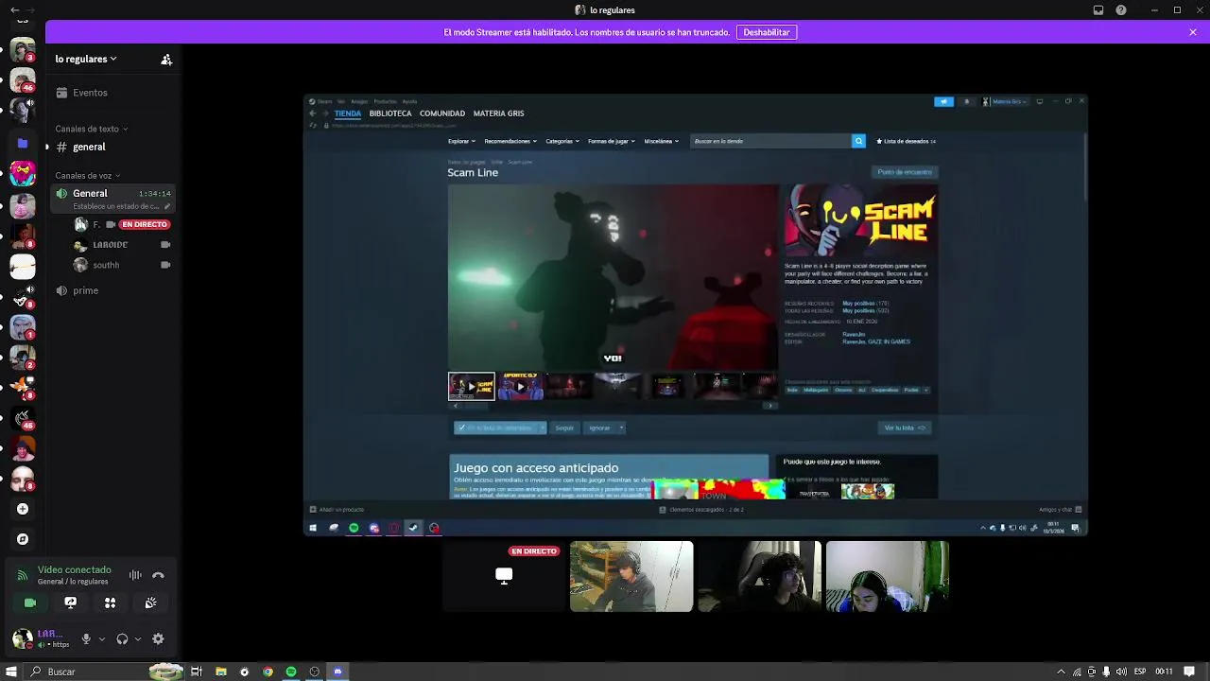Click the Seguir button on store page
This screenshot has width=1210, height=681.
(x=564, y=428)
